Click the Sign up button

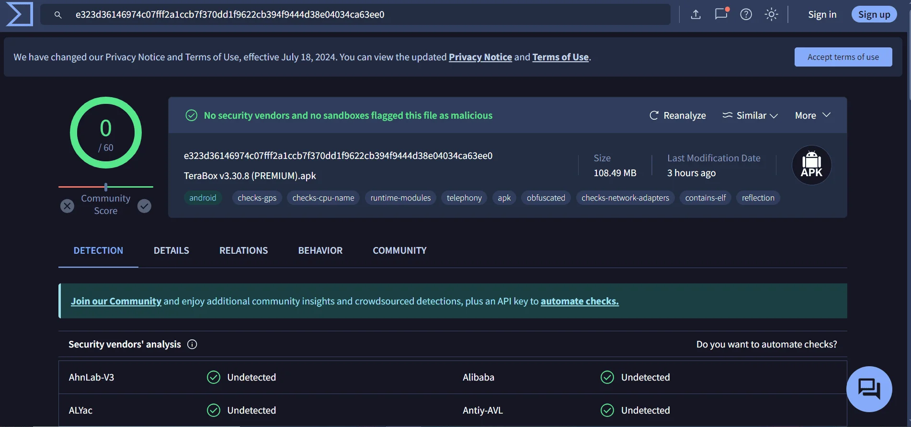(x=874, y=14)
